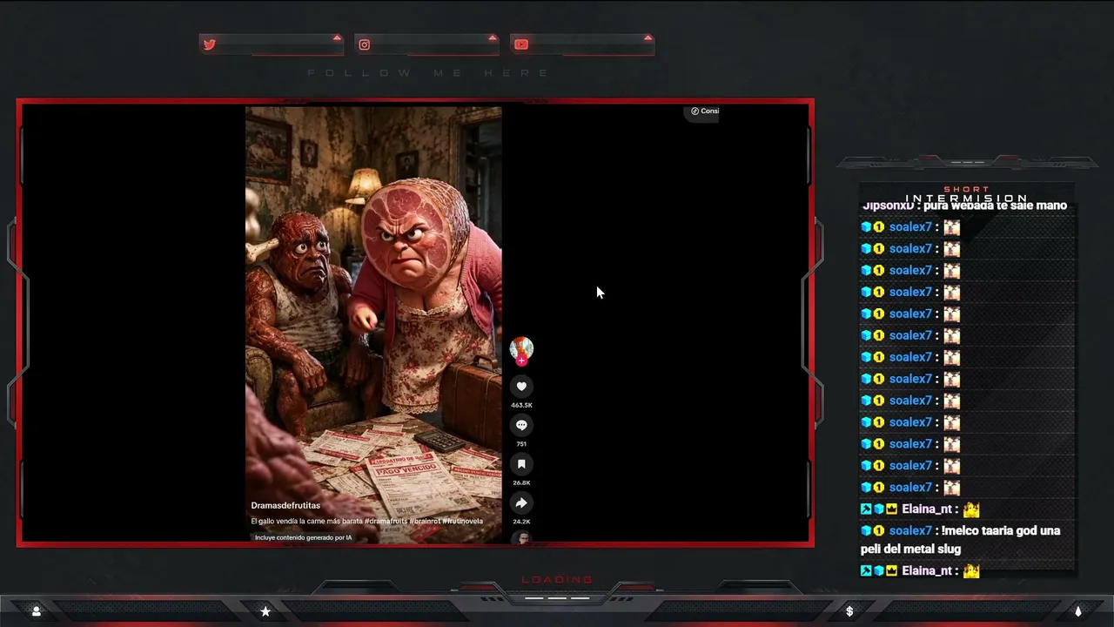The width and height of the screenshot is (1114, 627).
Task: Click the 'LOADING' label at the bottom
Action: click(557, 579)
